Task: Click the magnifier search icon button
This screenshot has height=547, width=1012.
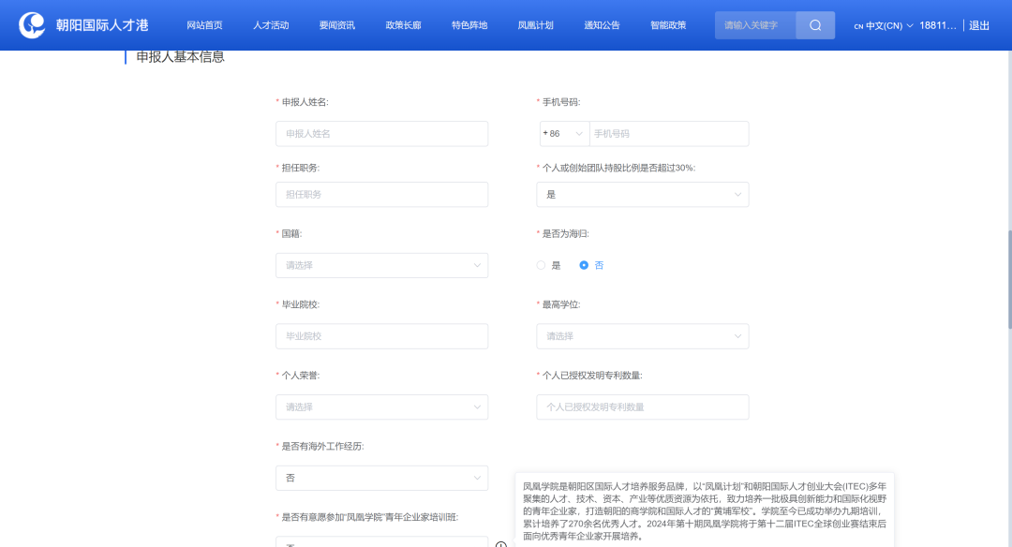Action: click(x=815, y=25)
